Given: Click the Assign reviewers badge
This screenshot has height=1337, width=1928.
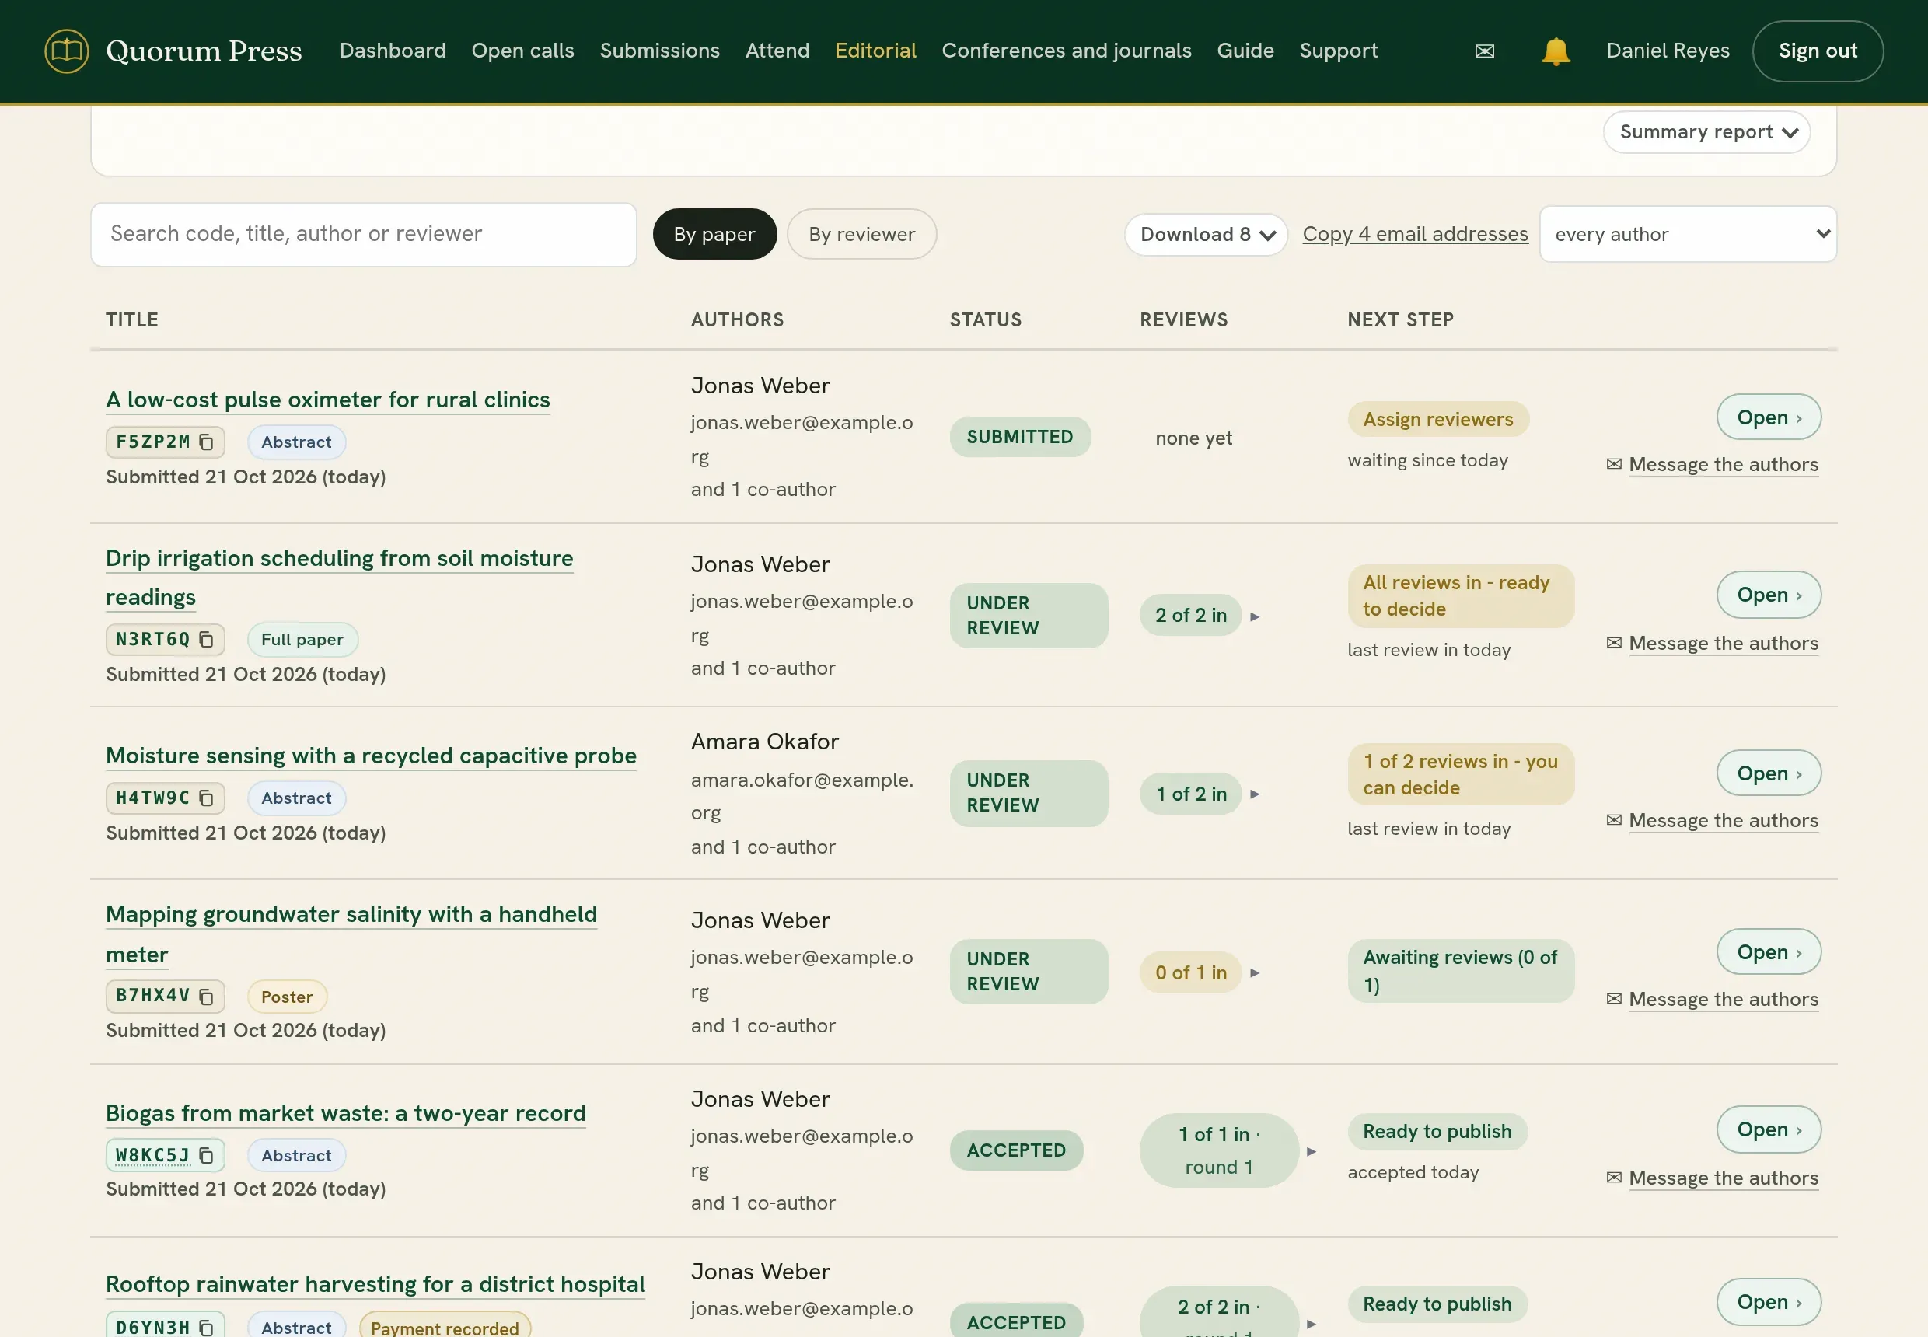Looking at the screenshot, I should point(1437,419).
